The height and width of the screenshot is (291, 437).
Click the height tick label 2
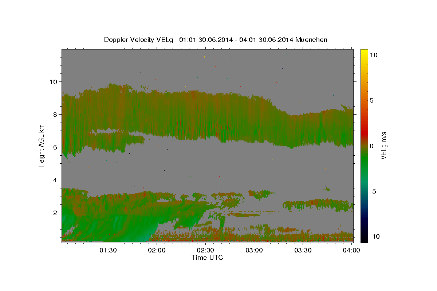tap(55, 212)
